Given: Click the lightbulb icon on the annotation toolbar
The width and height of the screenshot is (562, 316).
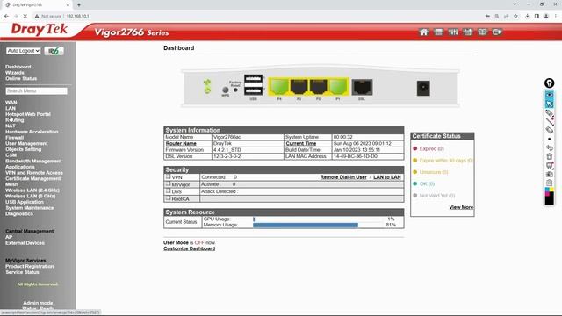Looking at the screenshot, I should pyautogui.click(x=549, y=83).
